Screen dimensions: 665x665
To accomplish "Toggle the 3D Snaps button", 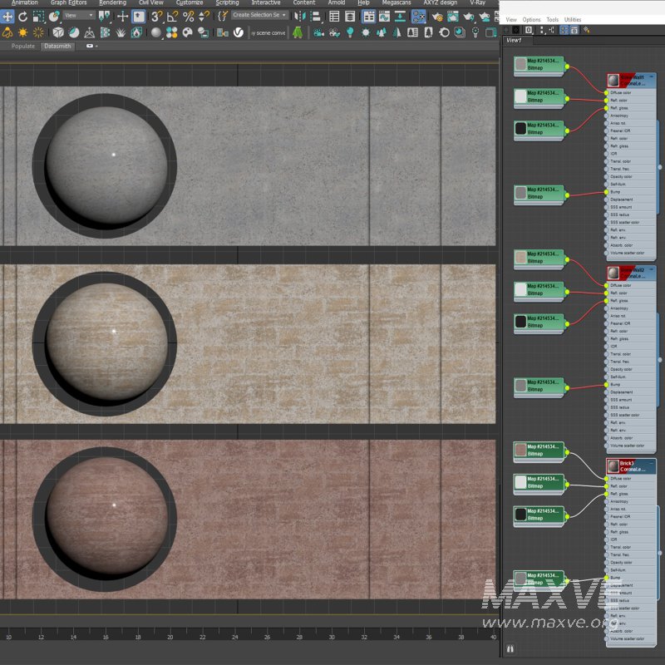I will (x=156, y=17).
